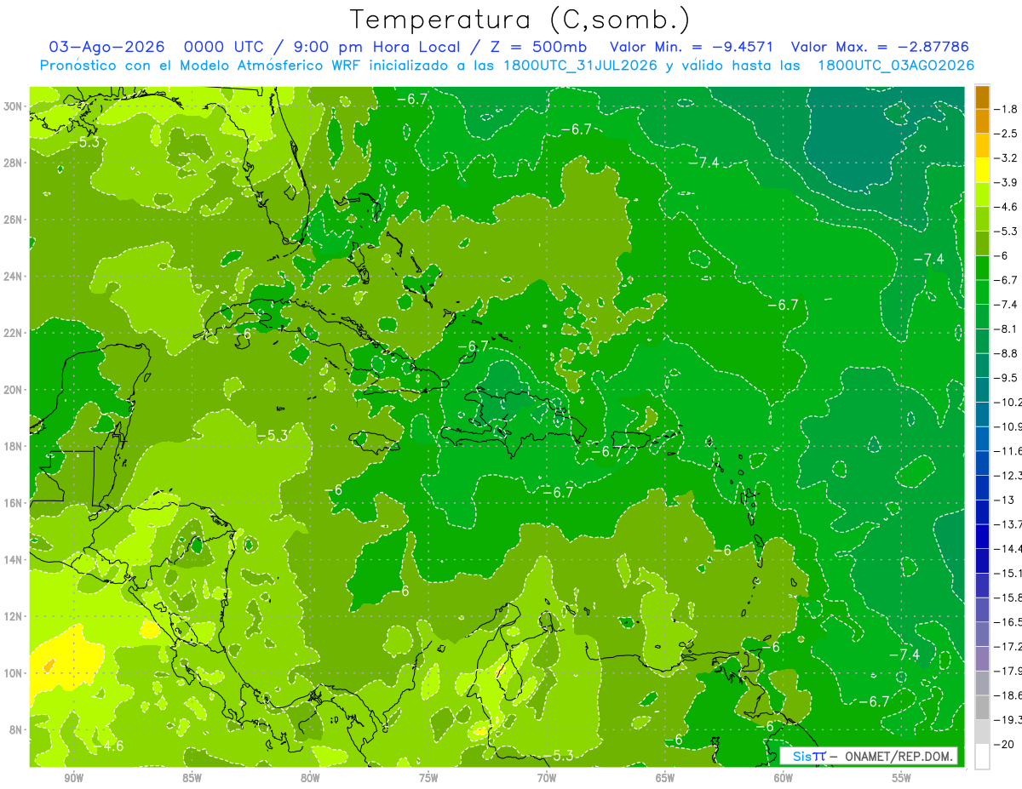Click the white swatch below -20
Screen dimensions: 1022x789
[982, 756]
